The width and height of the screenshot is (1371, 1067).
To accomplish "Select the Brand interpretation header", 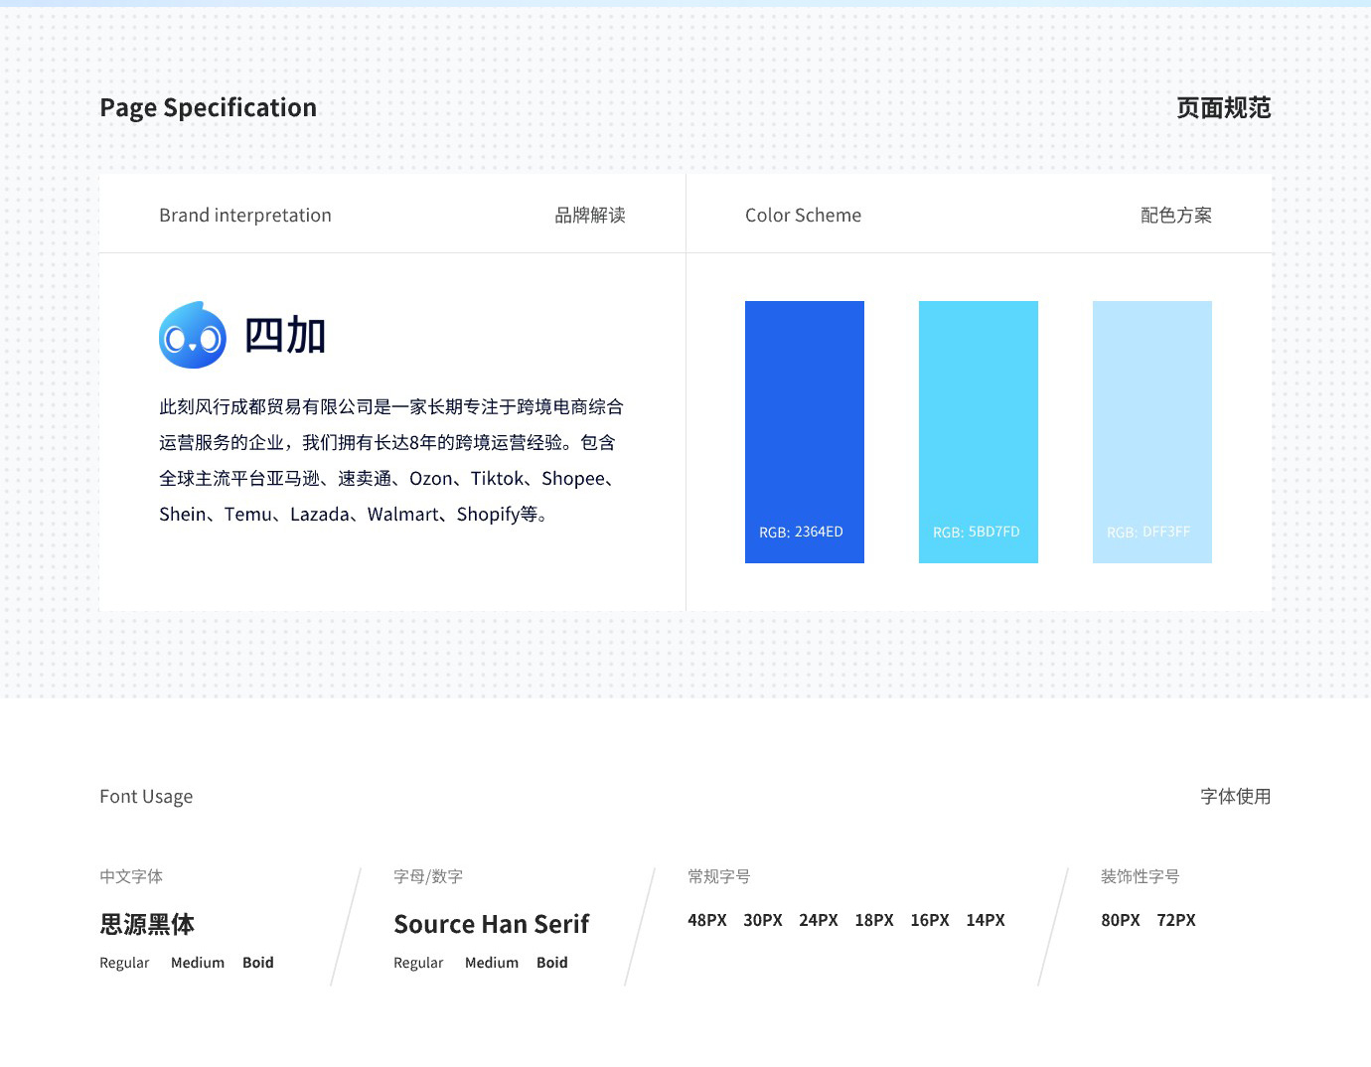I will tap(245, 216).
